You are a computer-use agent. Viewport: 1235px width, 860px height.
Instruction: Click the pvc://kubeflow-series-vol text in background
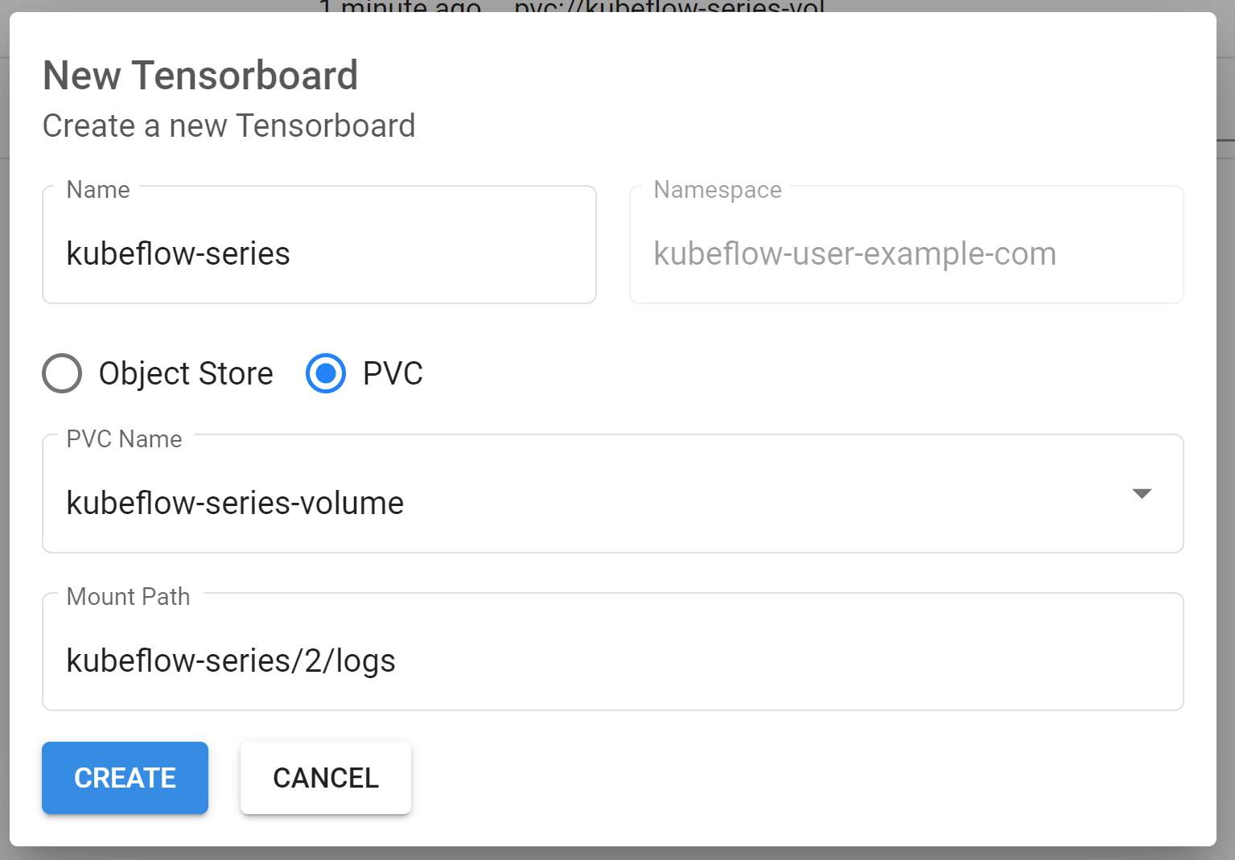coord(669,6)
